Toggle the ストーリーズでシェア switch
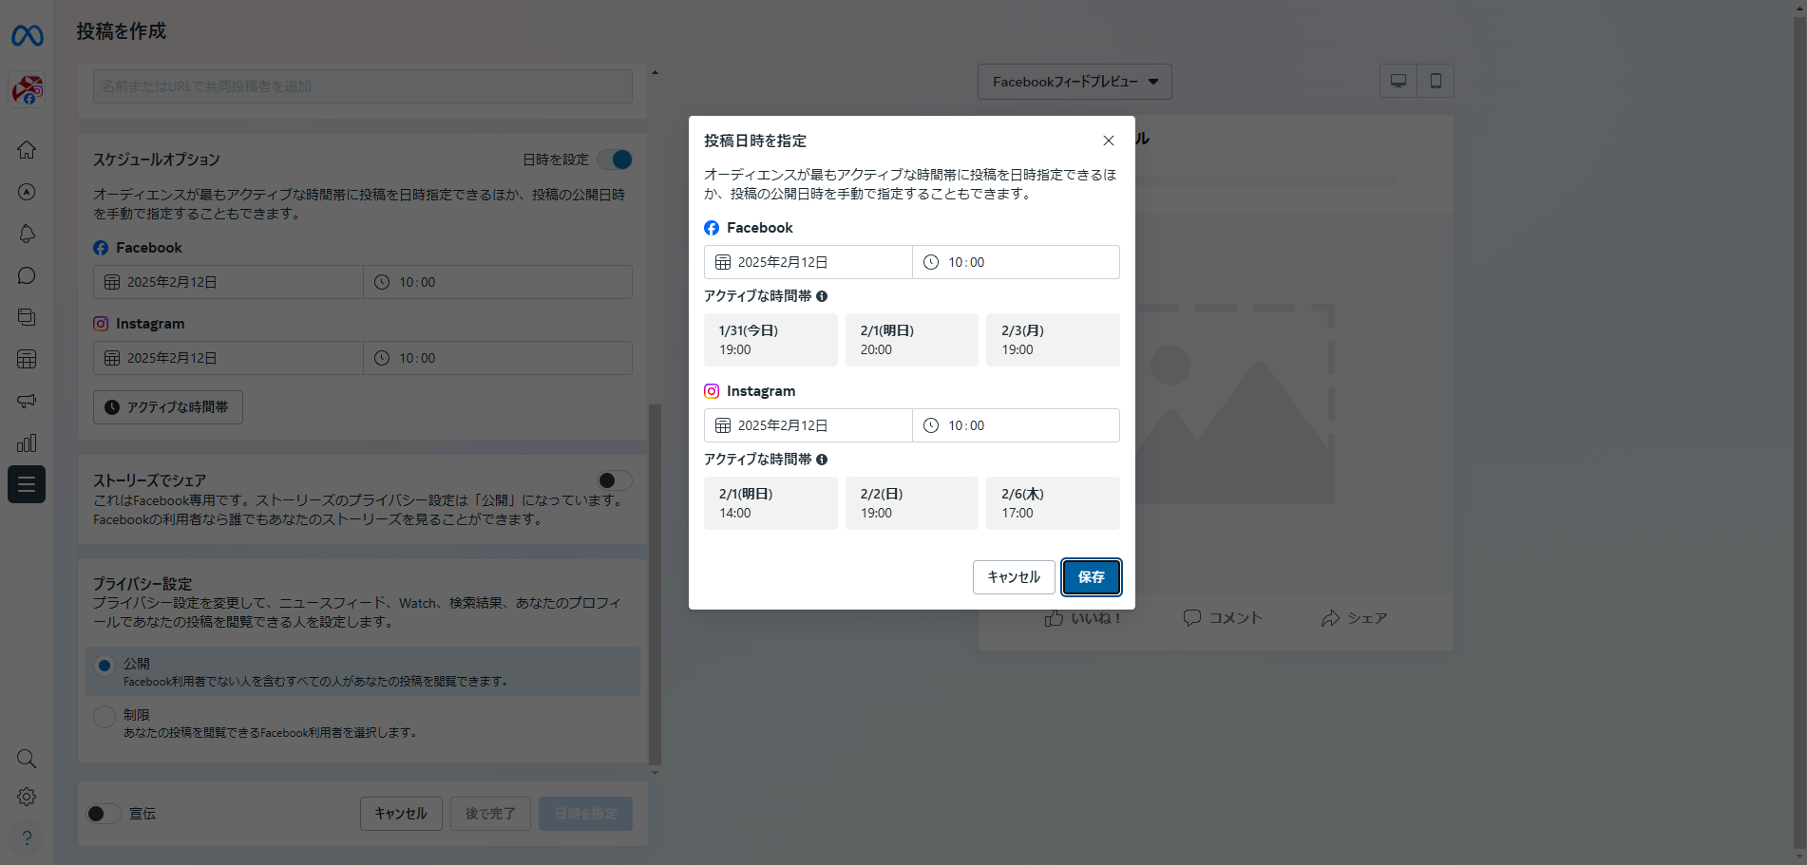 pos(614,480)
